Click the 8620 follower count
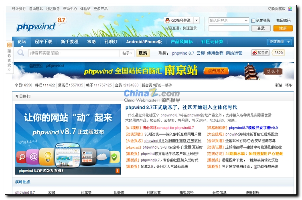 [278, 53]
